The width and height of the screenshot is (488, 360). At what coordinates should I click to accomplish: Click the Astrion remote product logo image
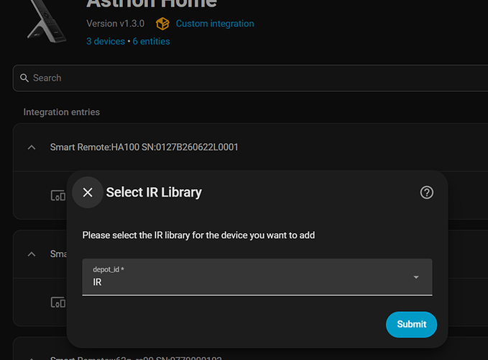tap(47, 21)
